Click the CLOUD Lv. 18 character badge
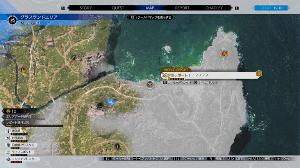 click(x=271, y=8)
